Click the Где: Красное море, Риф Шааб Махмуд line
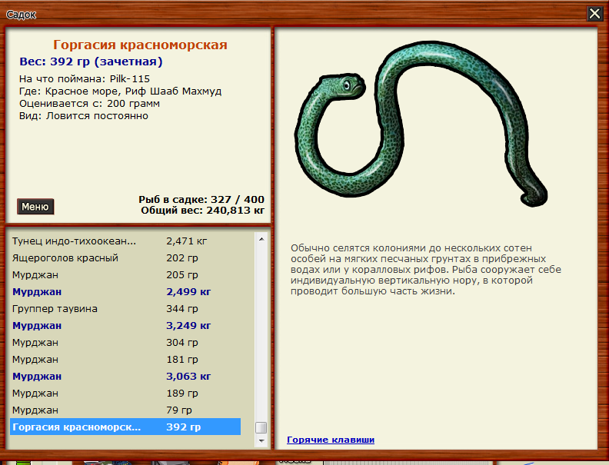The image size is (609, 465). click(x=121, y=91)
